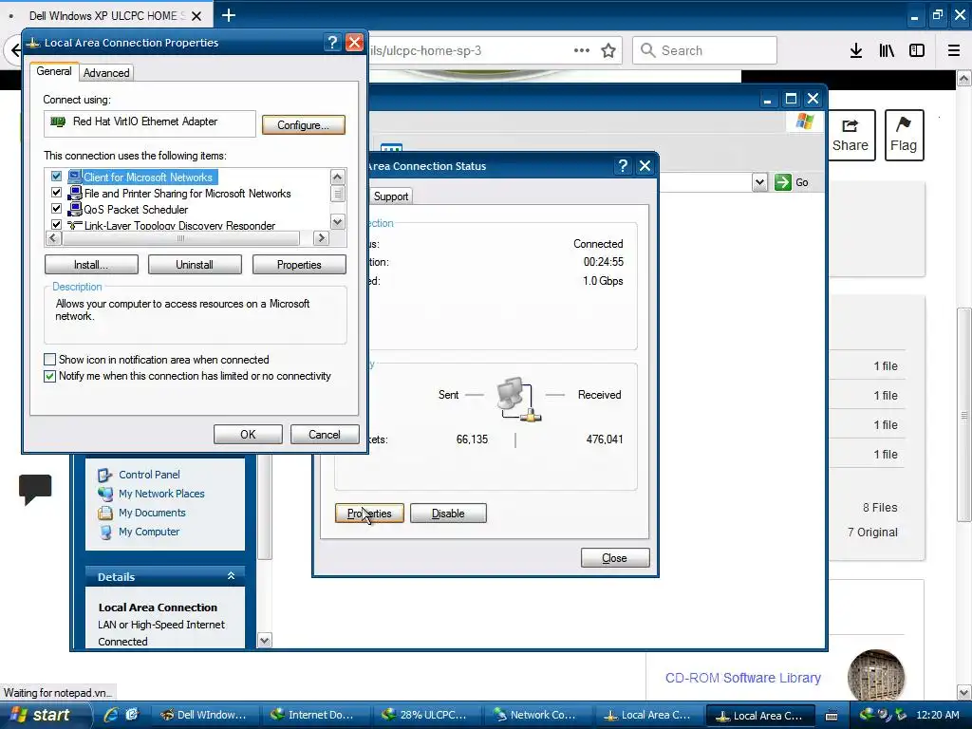Open the page actions three-dots menu
This screenshot has height=729, width=972.
582,50
